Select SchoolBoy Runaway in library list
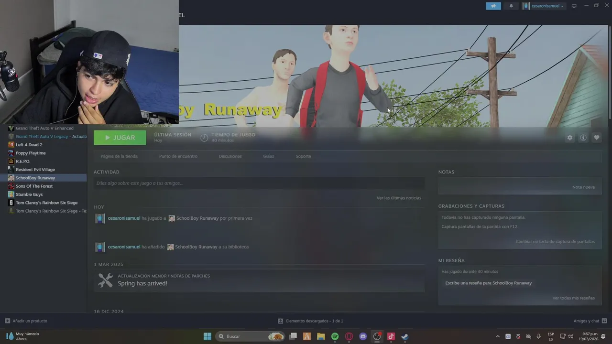Image resolution: width=612 pixels, height=344 pixels. click(44, 178)
